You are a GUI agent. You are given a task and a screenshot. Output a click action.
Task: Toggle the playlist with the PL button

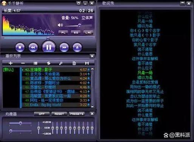63,33
